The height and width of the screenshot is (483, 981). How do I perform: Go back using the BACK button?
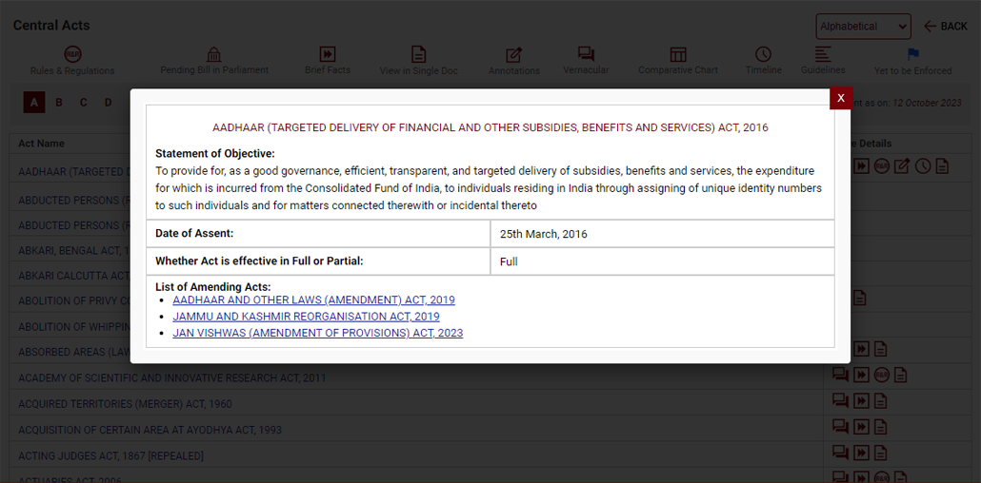point(945,27)
